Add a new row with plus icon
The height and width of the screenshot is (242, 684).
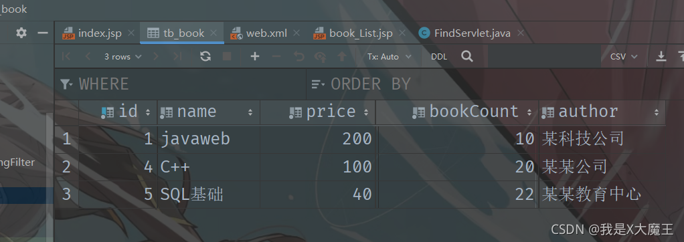pos(255,56)
